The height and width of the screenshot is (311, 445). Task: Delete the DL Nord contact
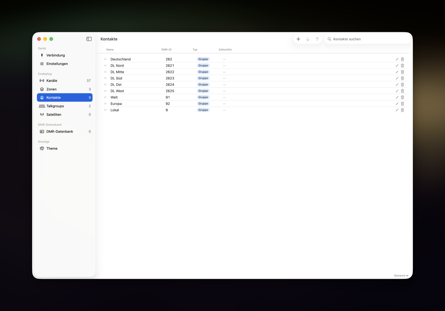[x=402, y=66]
